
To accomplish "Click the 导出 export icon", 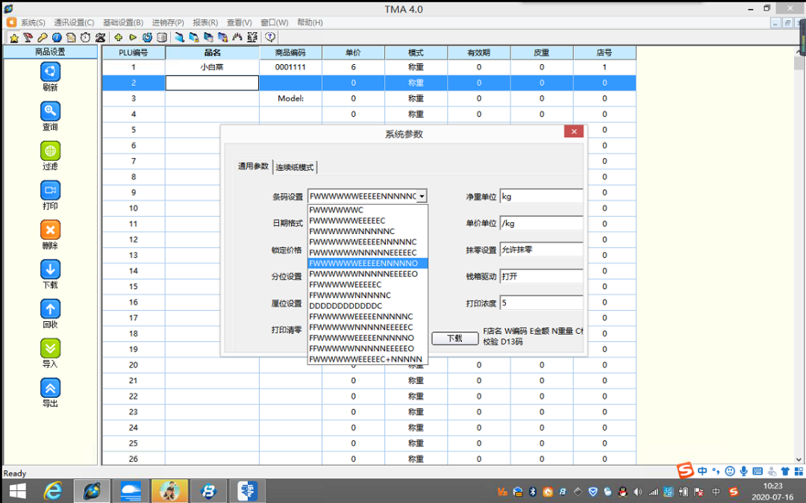I will [x=50, y=388].
